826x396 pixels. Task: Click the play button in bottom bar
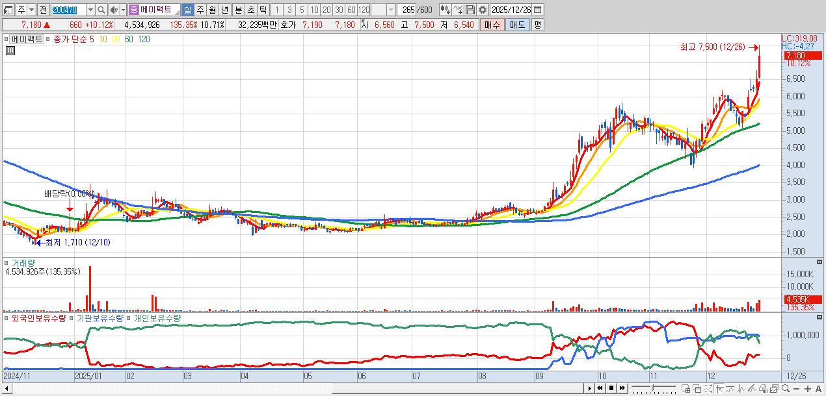(589, 388)
